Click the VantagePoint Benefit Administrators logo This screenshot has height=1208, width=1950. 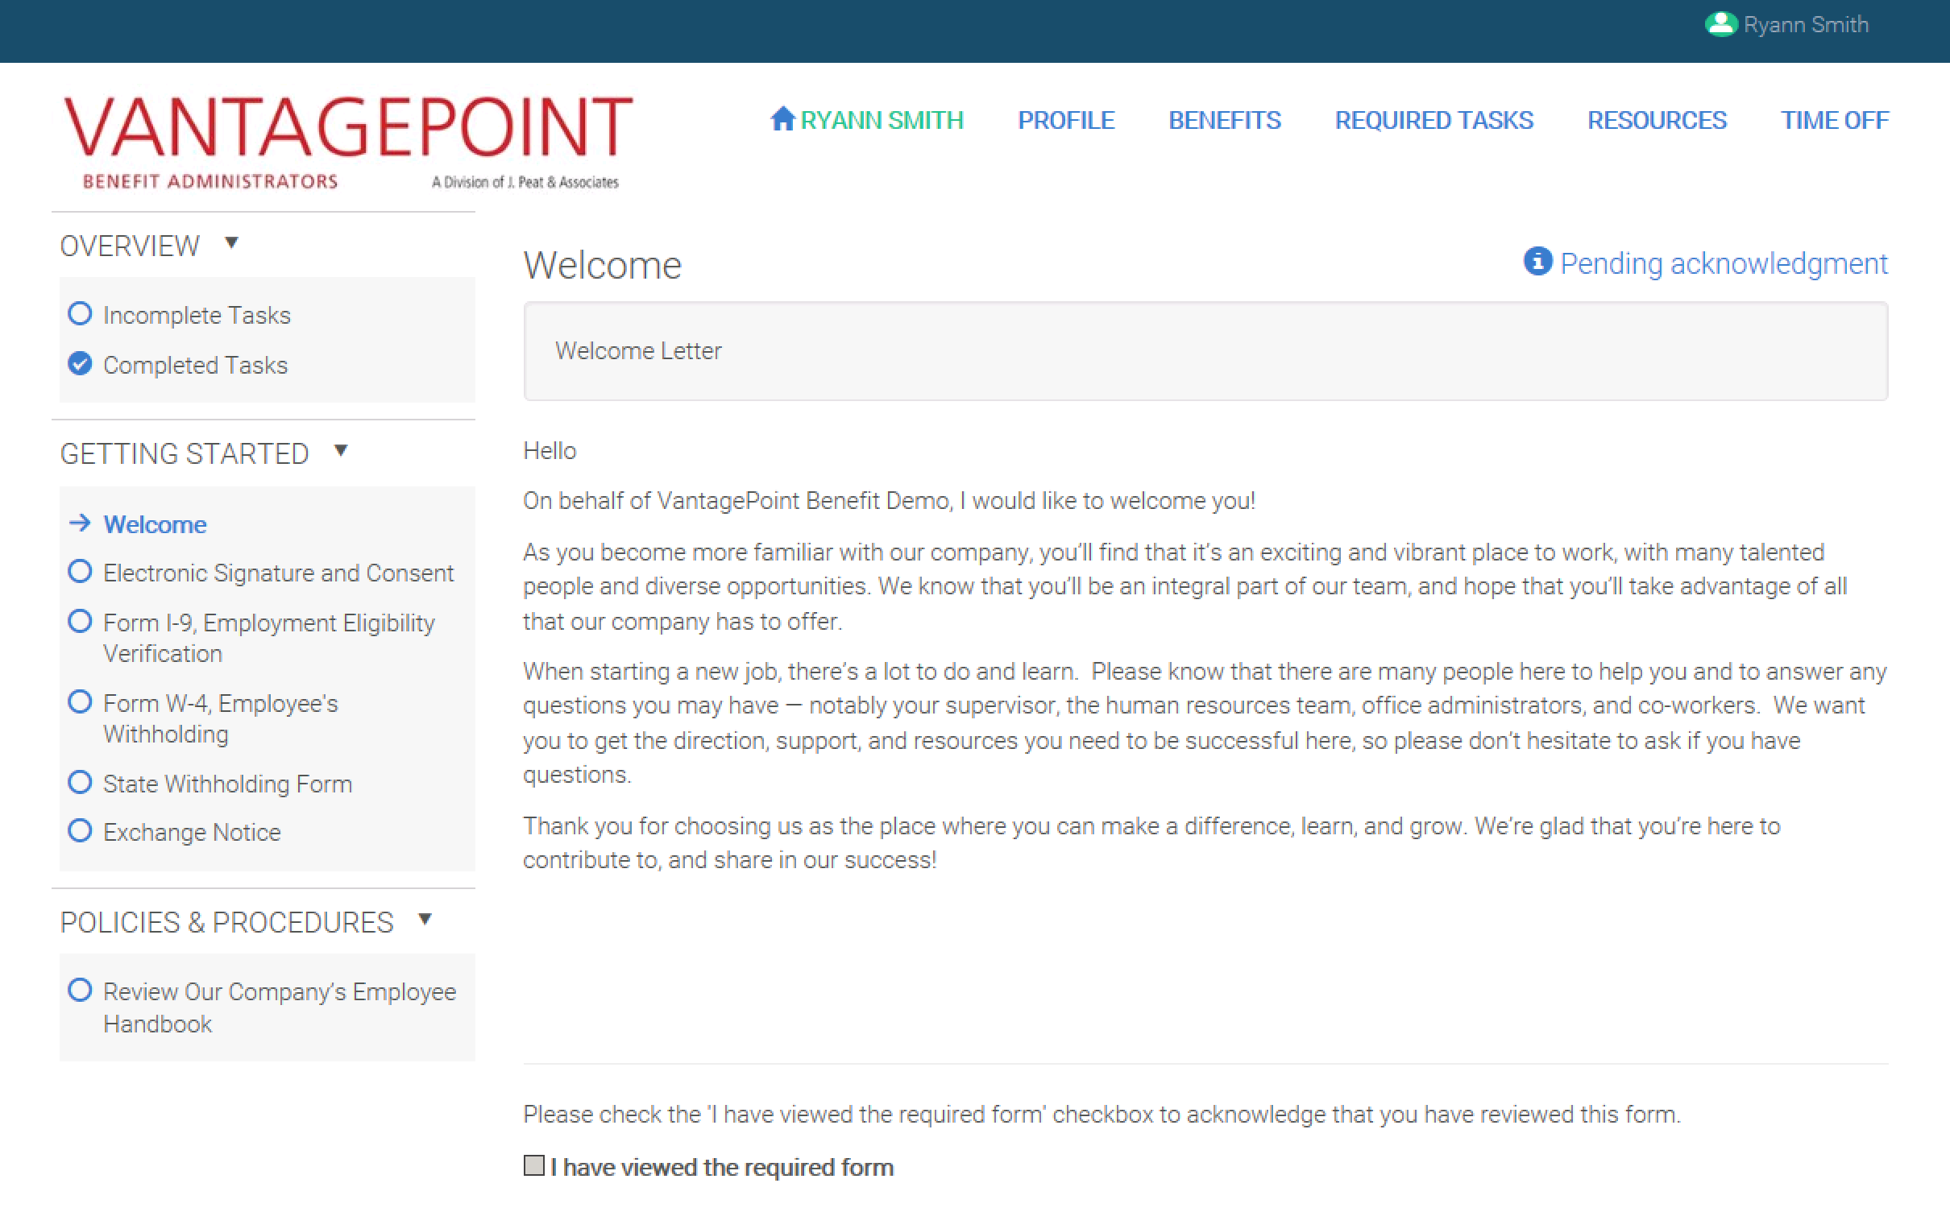click(348, 143)
